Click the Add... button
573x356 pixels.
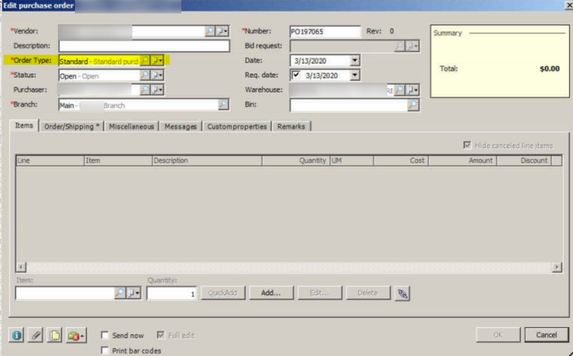[271, 293]
